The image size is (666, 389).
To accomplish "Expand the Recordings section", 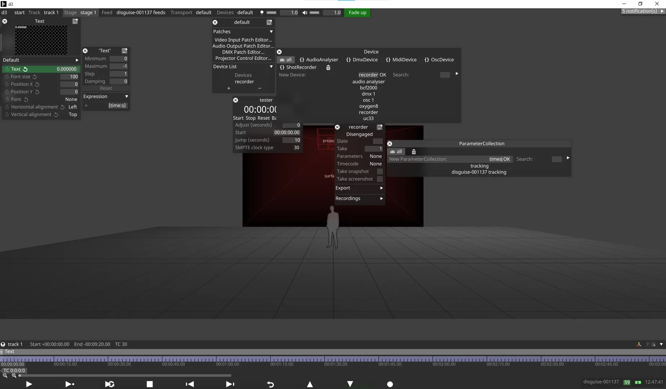I will tap(359, 198).
